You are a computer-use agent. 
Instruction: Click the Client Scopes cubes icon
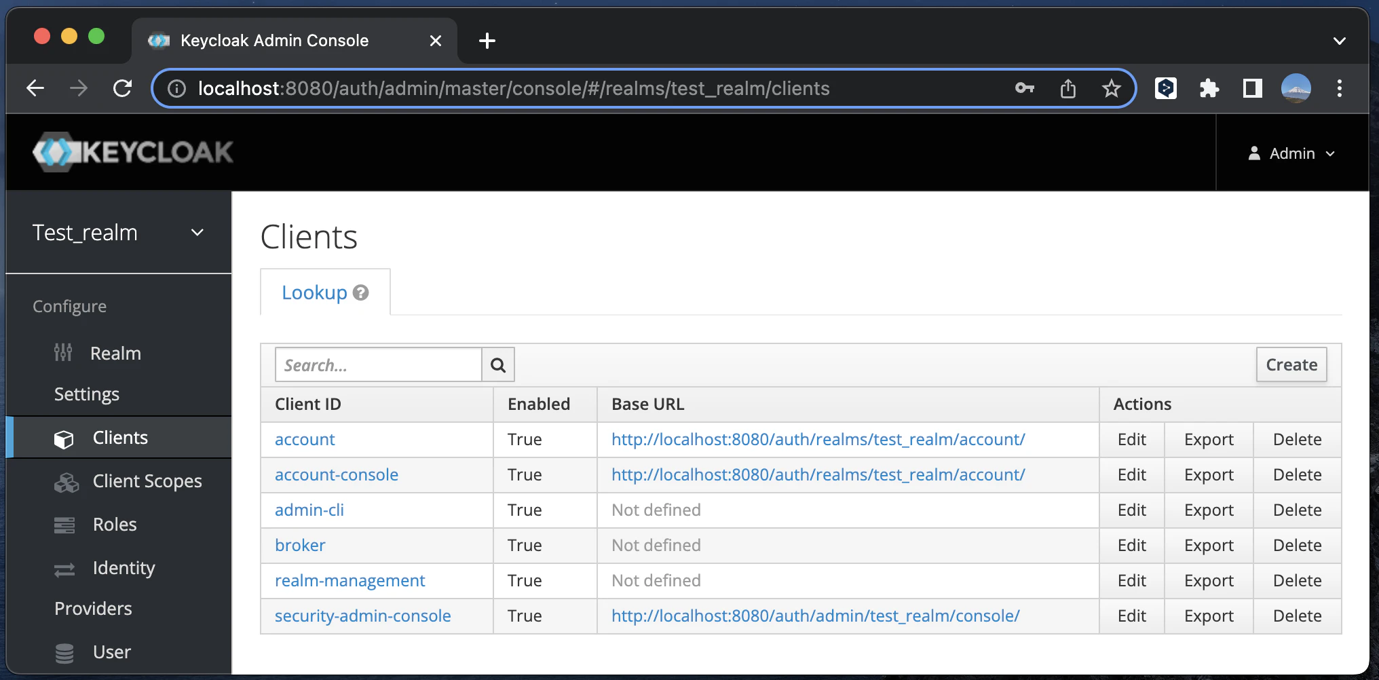(67, 483)
